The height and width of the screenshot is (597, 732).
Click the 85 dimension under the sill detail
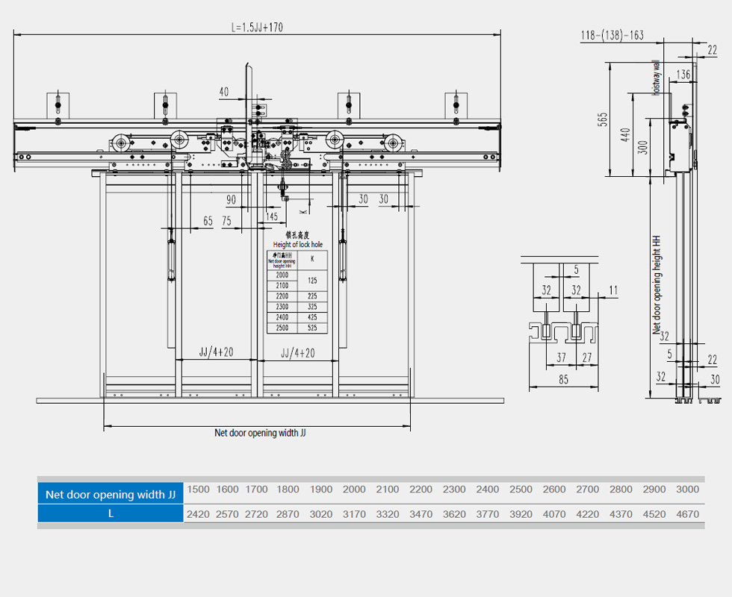pyautogui.click(x=563, y=380)
